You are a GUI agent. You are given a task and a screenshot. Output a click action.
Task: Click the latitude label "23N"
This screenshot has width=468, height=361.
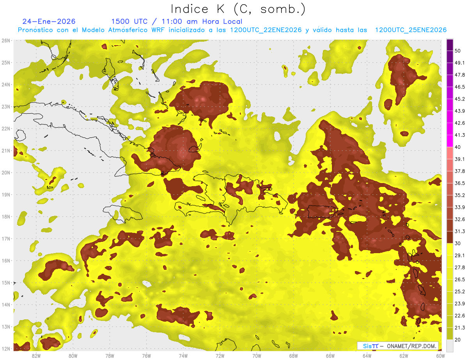click(x=6, y=106)
